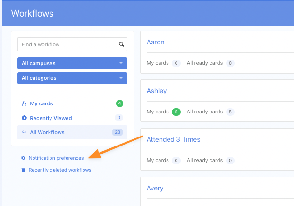294x206 pixels.
Task: Click My cards text in Aaron card
Action: coord(158,63)
